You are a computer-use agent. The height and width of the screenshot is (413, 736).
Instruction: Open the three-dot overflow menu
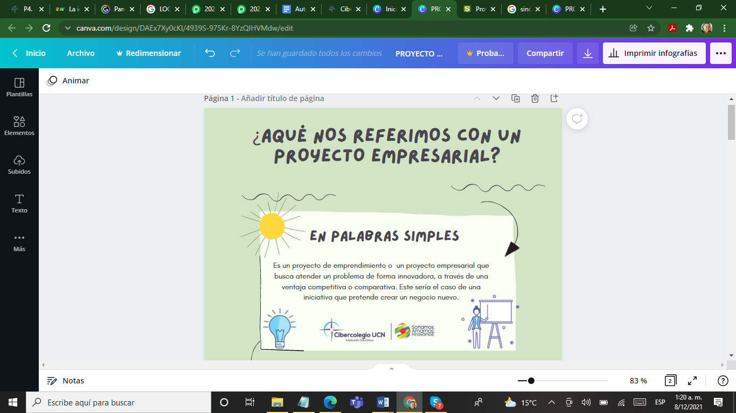721,53
